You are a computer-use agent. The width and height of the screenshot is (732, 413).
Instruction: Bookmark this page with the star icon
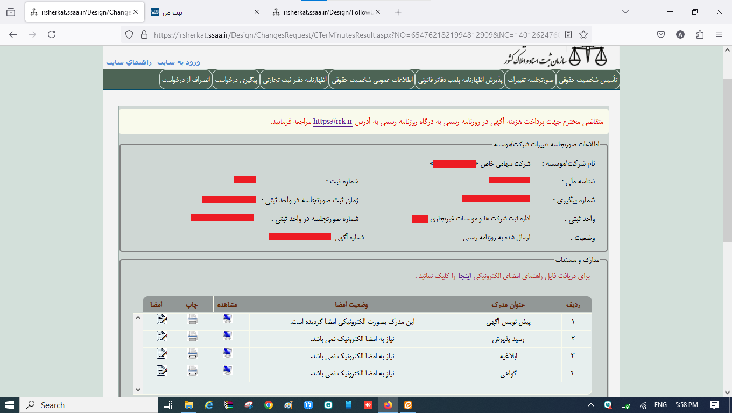pos(583,34)
